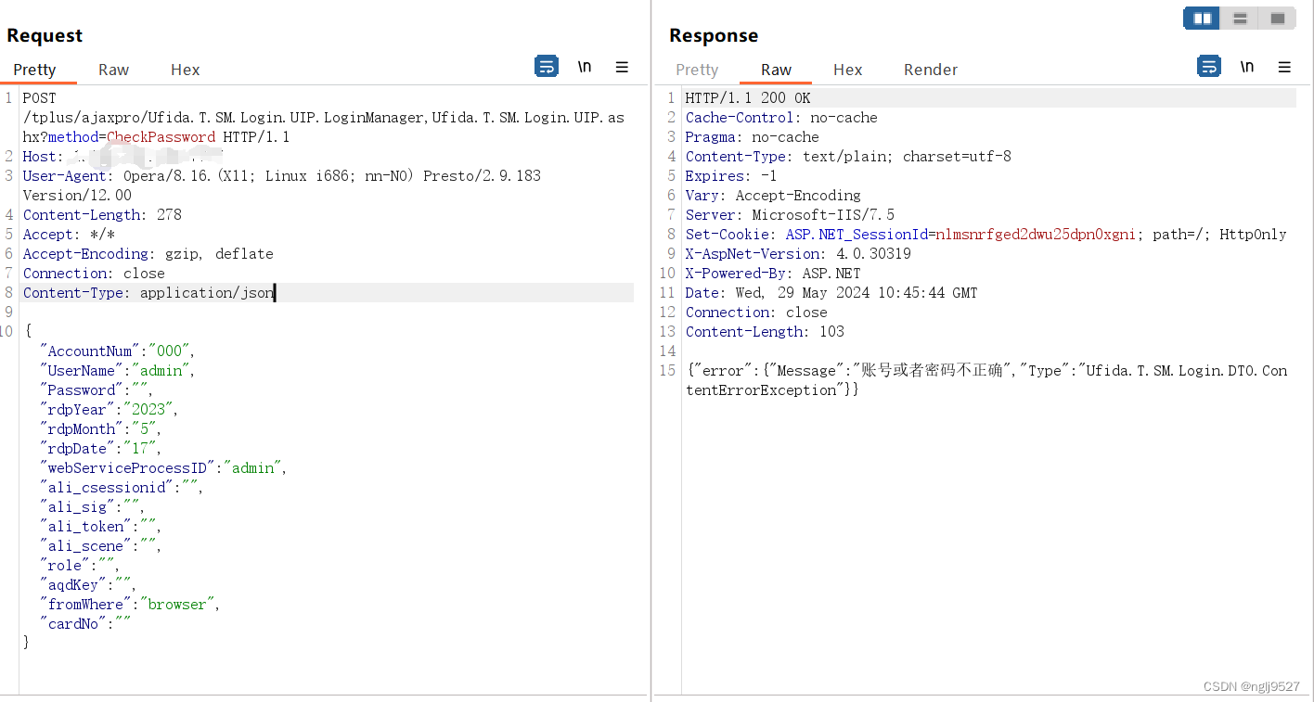Image resolution: width=1314 pixels, height=702 pixels.
Task: Toggle word wrap icon in Response panel
Action: tap(1209, 67)
